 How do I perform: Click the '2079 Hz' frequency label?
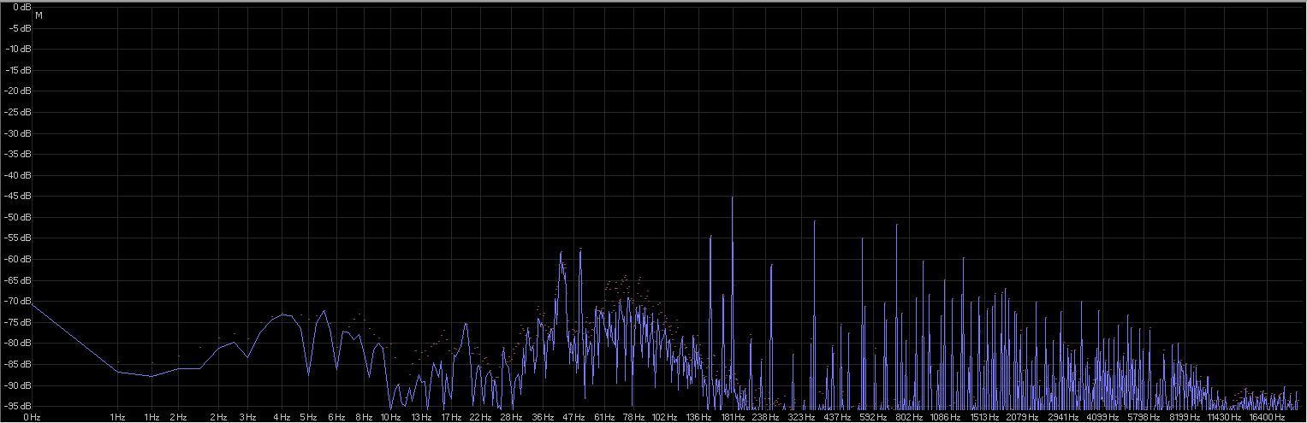[x=1022, y=418]
